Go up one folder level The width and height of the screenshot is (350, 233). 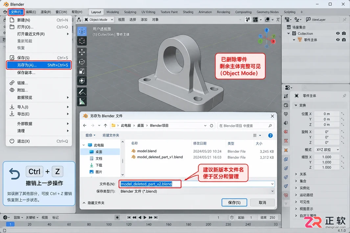tap(105, 126)
